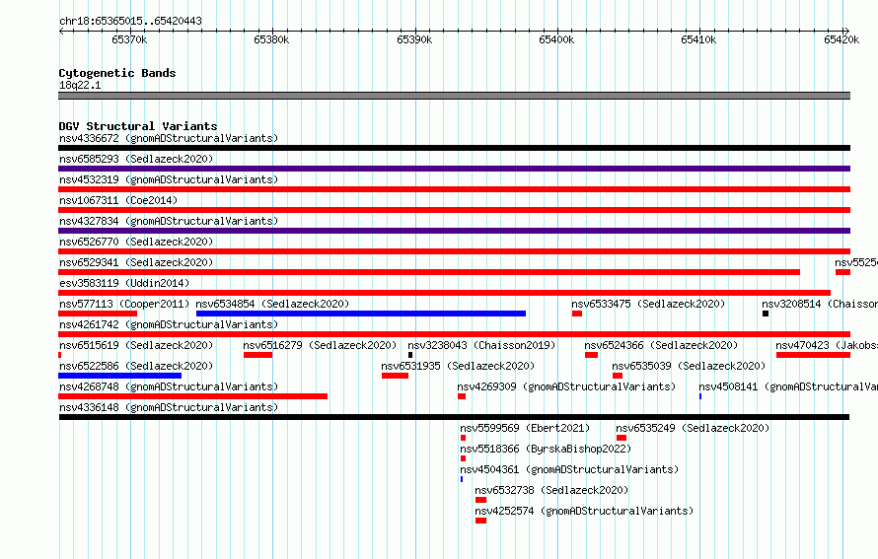Open the nsv6529341 variant label
This screenshot has height=559, width=878.
136,262
